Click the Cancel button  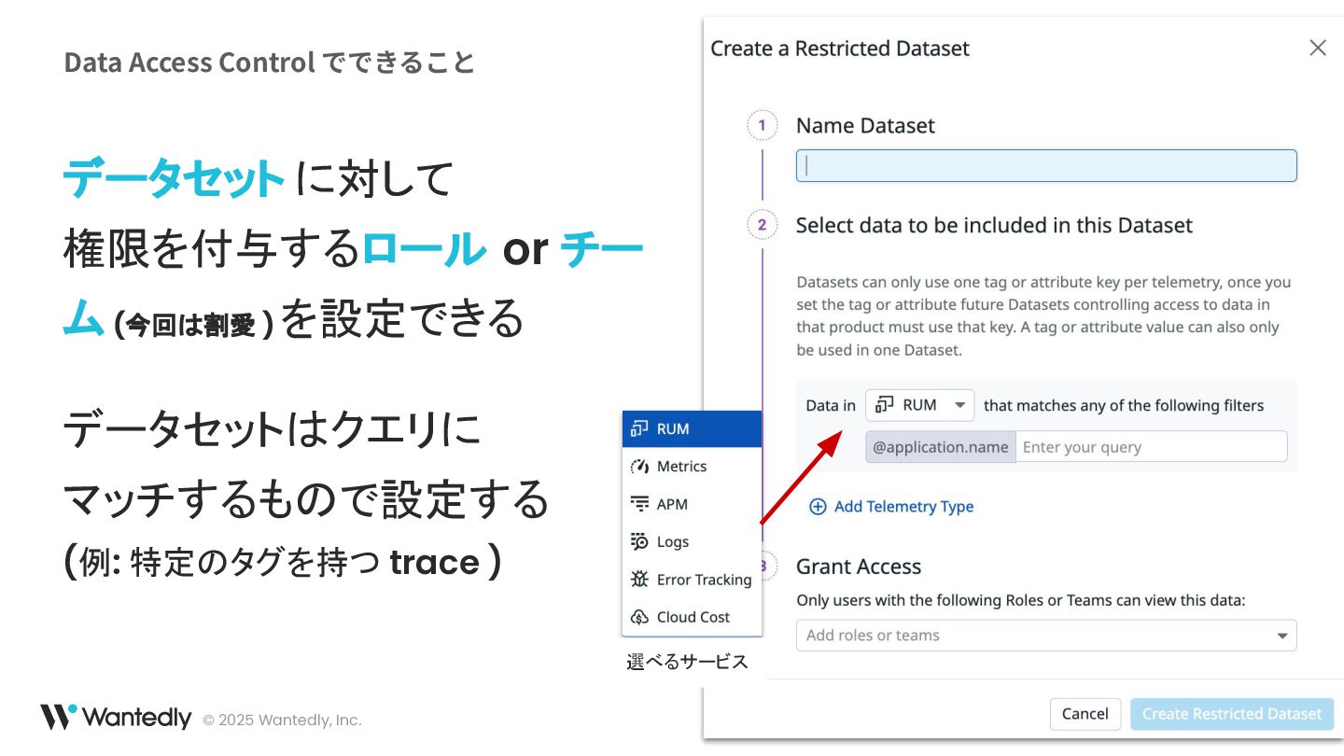[x=1085, y=714]
